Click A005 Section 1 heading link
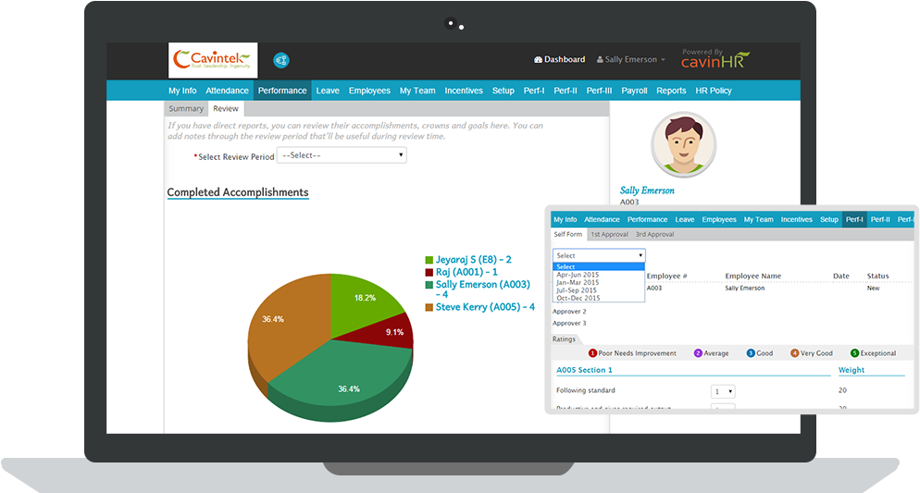The image size is (920, 493). [584, 370]
